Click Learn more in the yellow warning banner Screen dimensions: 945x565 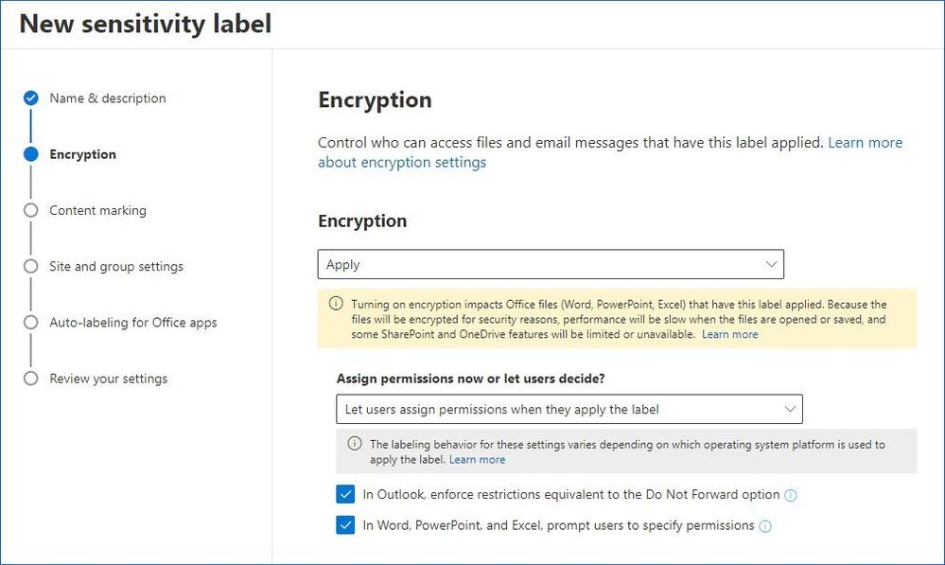[x=730, y=334]
